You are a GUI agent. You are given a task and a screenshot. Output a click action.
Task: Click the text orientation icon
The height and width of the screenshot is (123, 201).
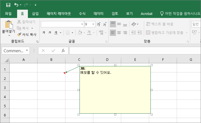click(134, 24)
